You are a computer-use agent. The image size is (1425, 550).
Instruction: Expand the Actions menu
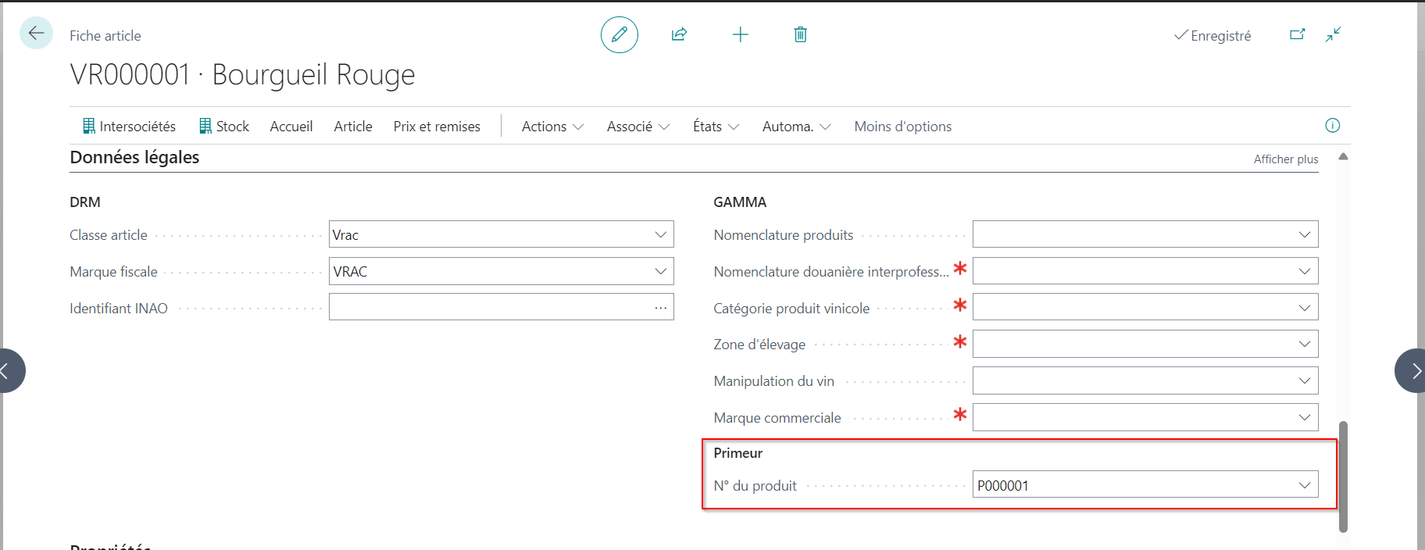552,127
